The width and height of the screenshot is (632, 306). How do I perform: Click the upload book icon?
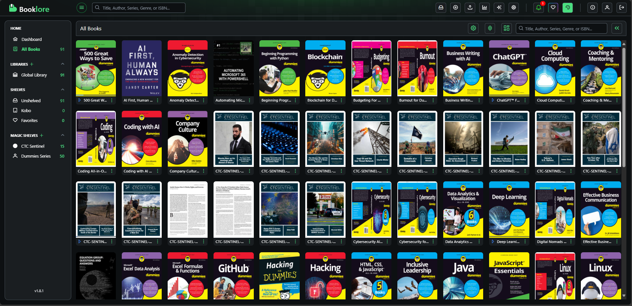[x=470, y=8]
